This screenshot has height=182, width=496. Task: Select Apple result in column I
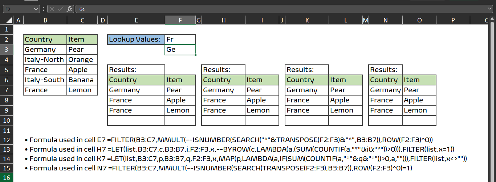(262, 100)
